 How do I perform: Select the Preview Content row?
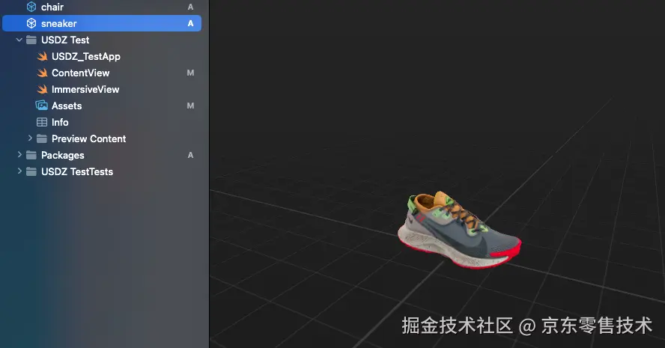click(102, 138)
